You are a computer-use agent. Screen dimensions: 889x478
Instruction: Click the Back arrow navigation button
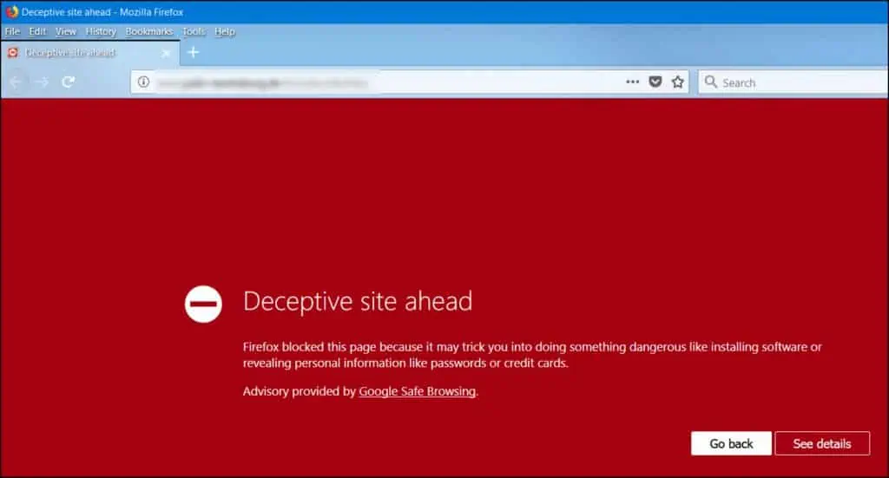(x=16, y=82)
